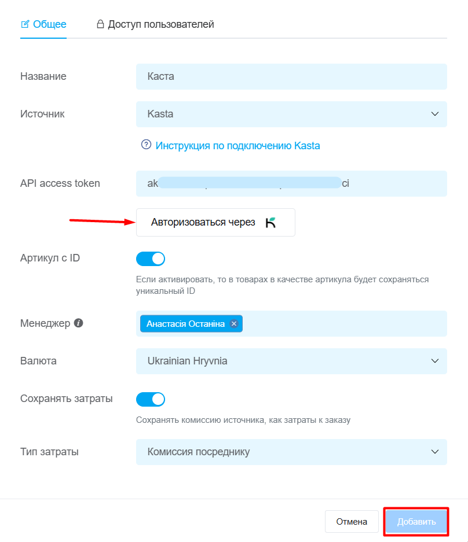This screenshot has height=542, width=468.
Task: Open the Валюта dropdown Ukrainian Hryvnia
Action: click(x=291, y=361)
